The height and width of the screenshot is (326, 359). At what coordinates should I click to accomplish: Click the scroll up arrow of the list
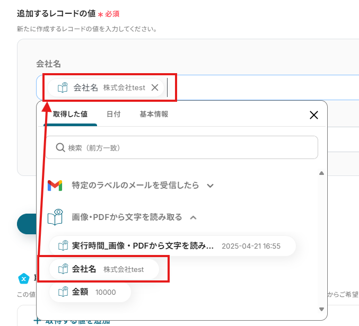pyautogui.click(x=321, y=173)
